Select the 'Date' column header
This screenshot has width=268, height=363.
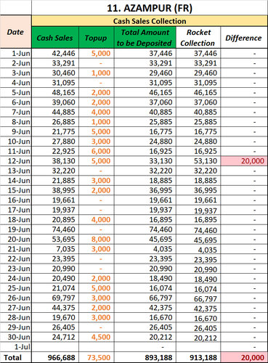pos(15,32)
